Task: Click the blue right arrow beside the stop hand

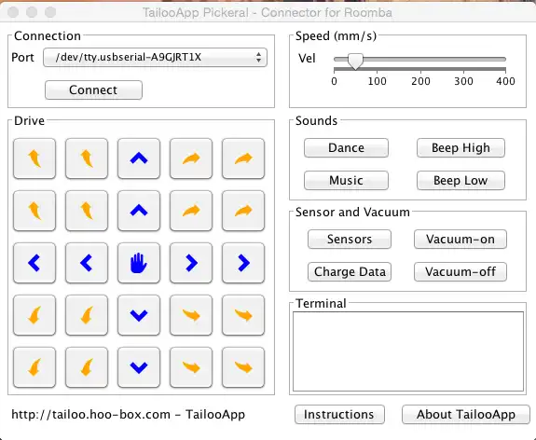Action: coord(191,263)
